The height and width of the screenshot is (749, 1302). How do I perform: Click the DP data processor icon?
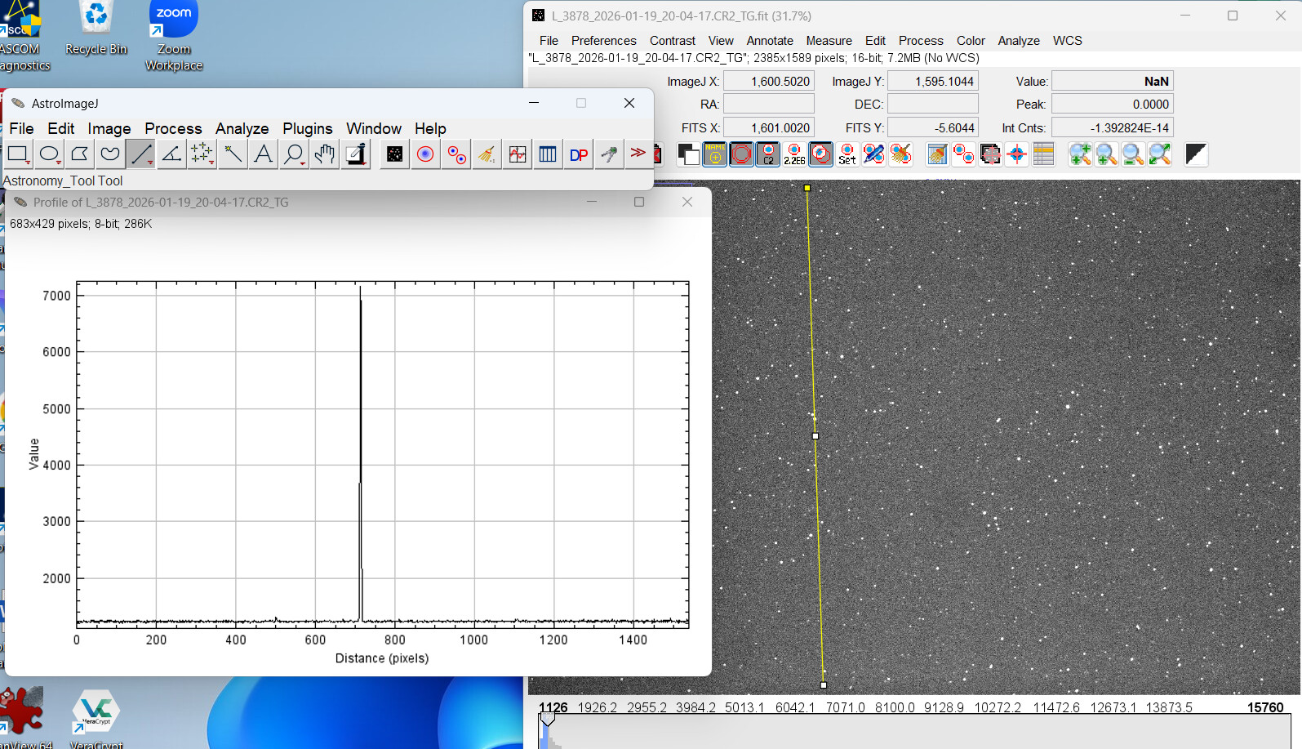pos(579,154)
